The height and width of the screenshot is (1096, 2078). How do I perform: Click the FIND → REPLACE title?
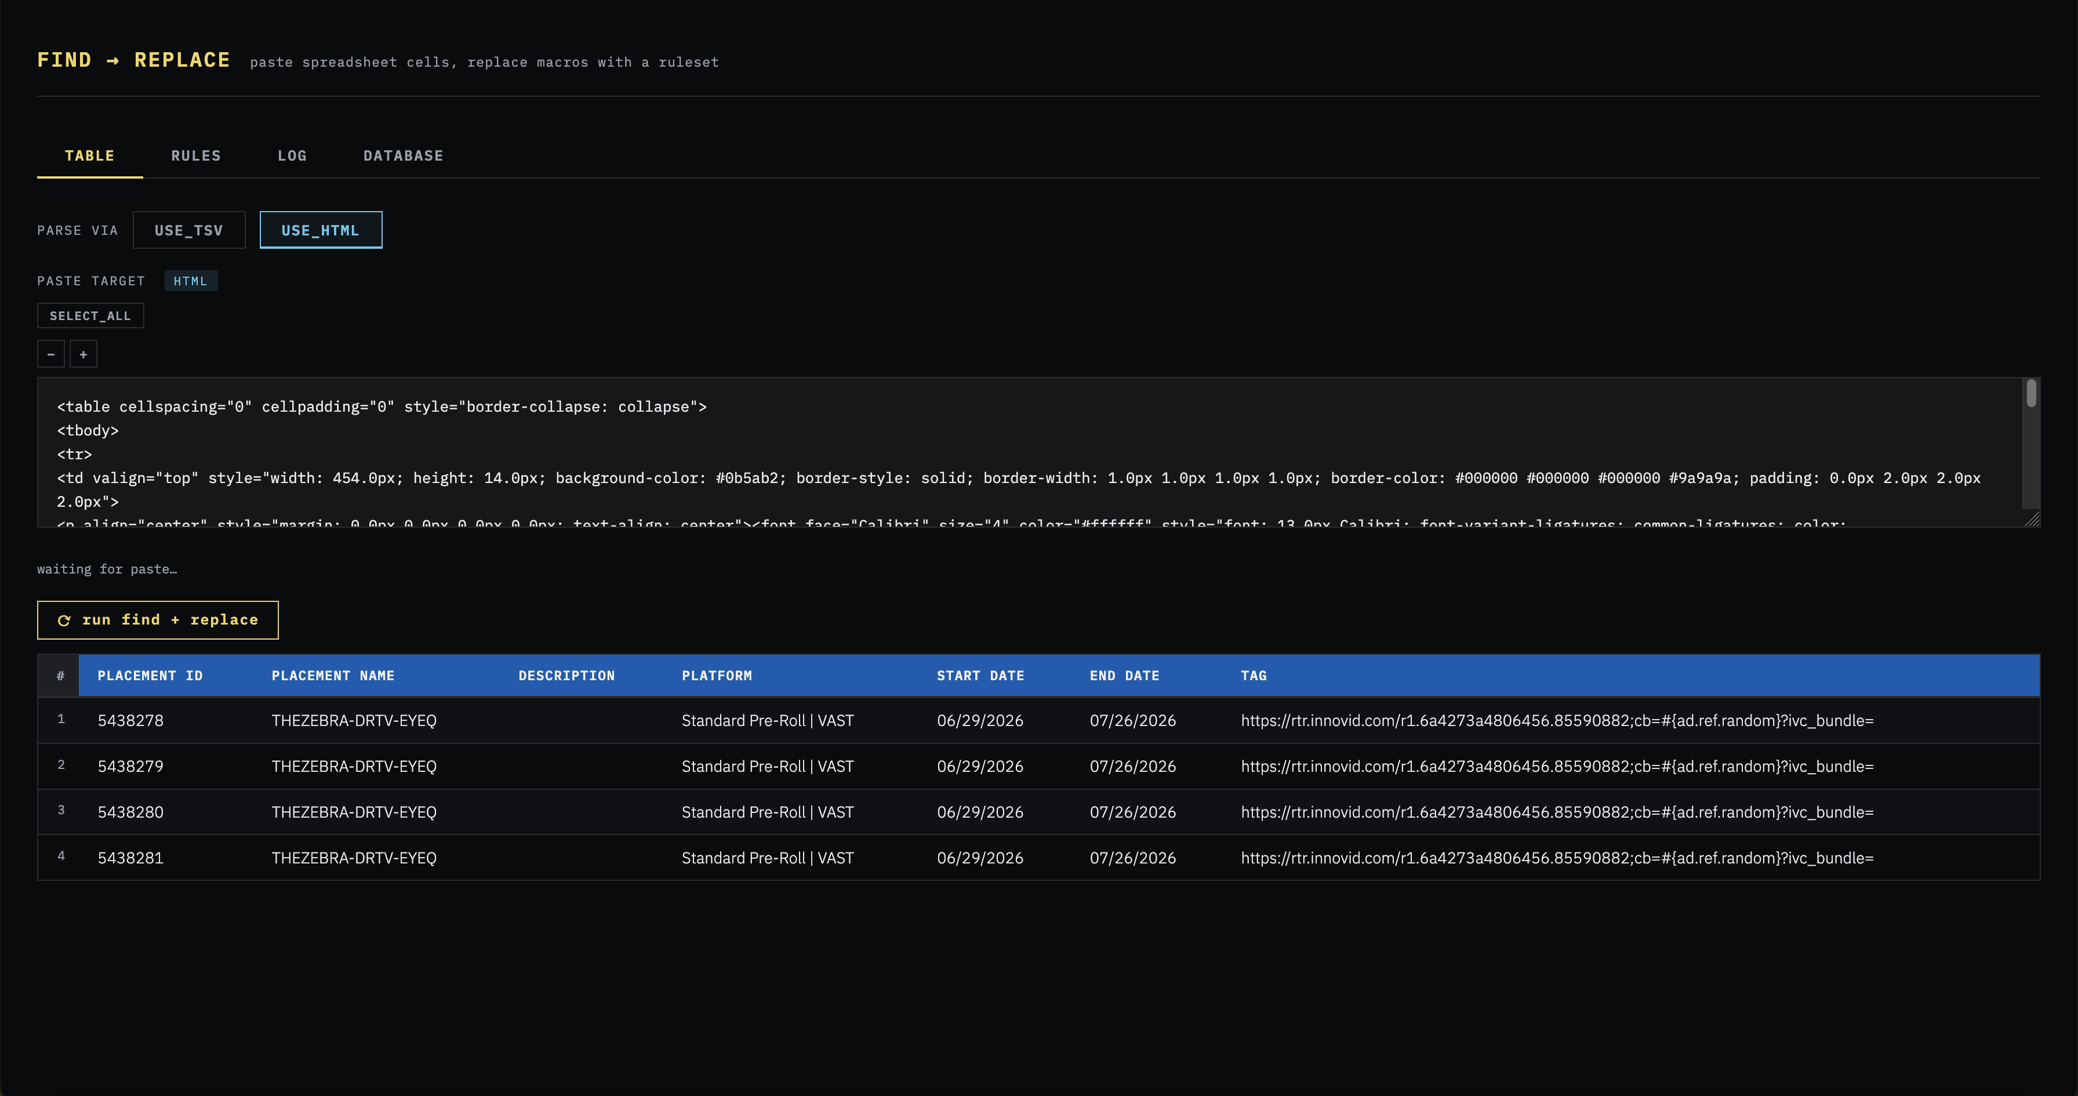point(134,60)
